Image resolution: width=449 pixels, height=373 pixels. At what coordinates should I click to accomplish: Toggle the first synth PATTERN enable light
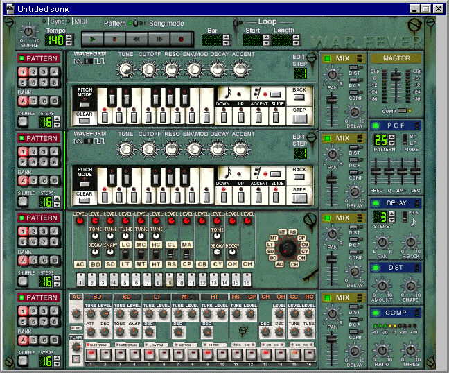pos(21,58)
